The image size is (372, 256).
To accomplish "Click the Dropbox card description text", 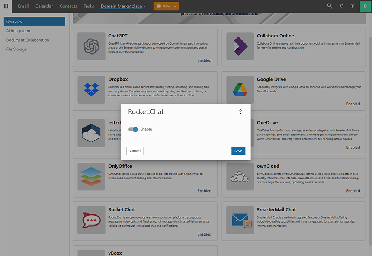I will [158, 91].
